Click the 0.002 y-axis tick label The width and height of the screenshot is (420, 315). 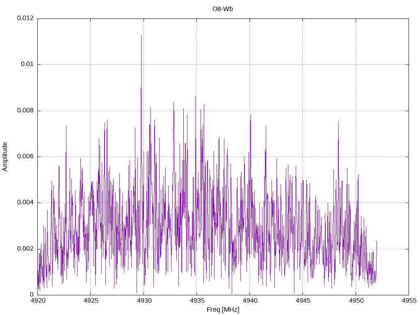25,249
